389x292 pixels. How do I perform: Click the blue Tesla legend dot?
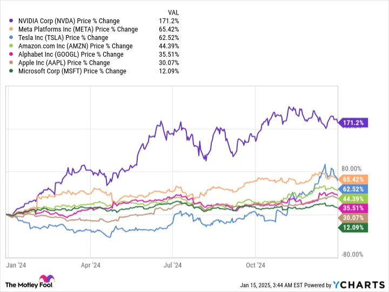11,38
